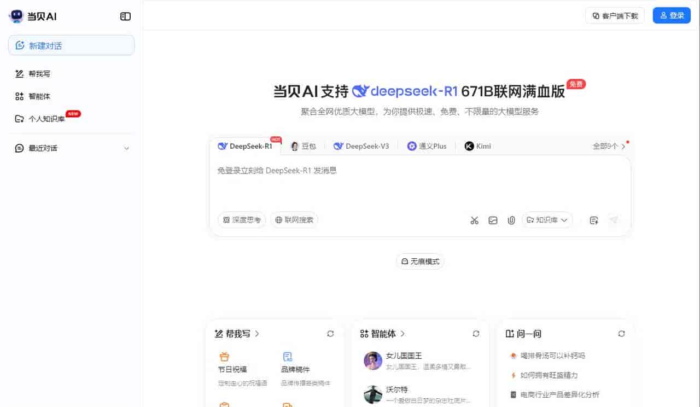Click the scissors screenshot icon
700x407 pixels.
(474, 220)
